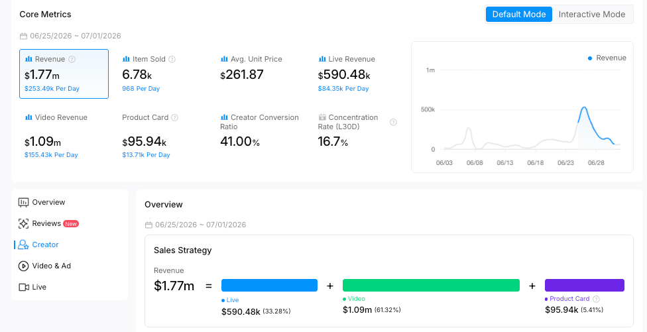
Task: Switch to Default Mode
Action: tap(518, 14)
